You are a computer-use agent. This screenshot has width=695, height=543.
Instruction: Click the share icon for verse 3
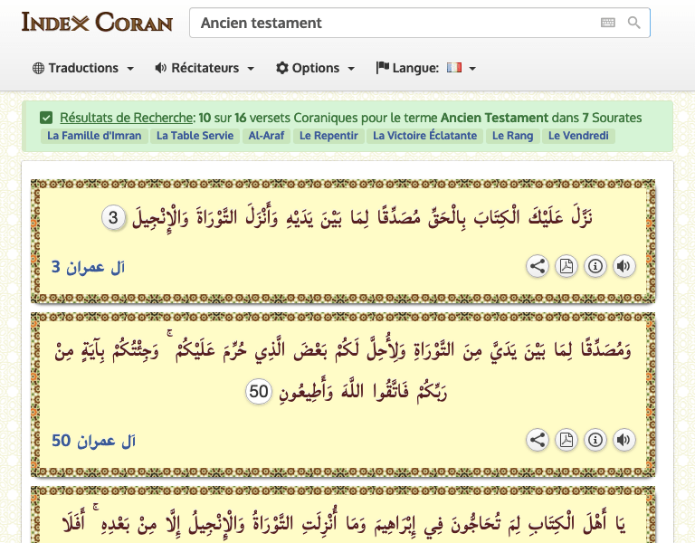tap(538, 266)
